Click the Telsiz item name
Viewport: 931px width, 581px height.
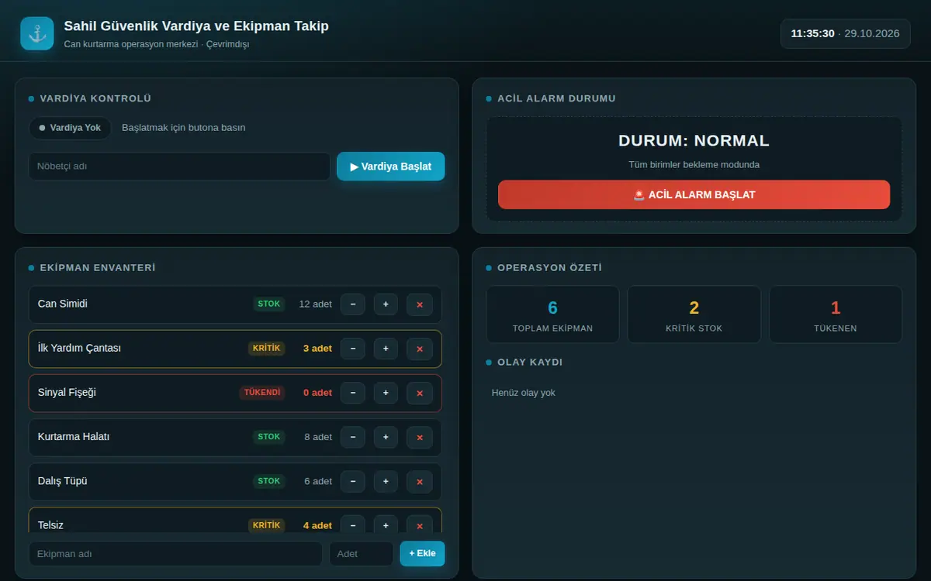(50, 525)
